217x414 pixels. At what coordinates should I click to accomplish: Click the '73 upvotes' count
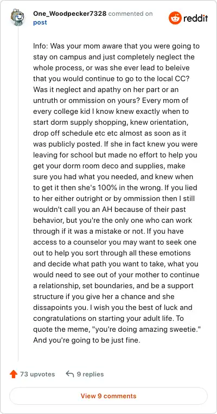37,374
